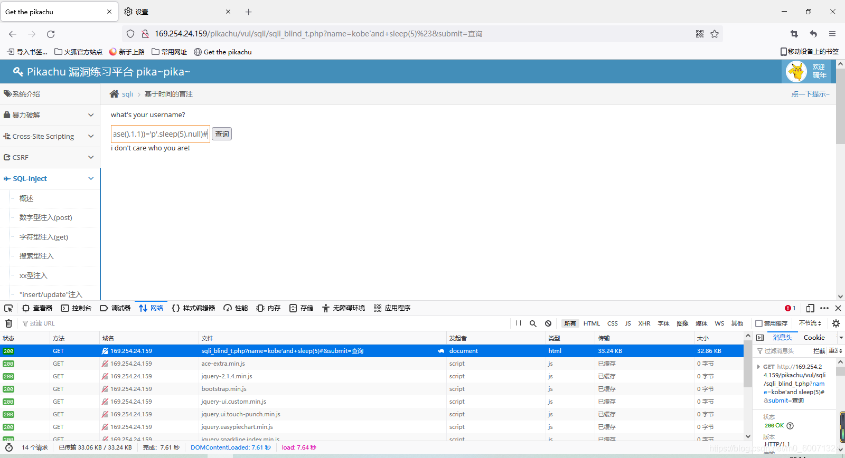Filter network requests by JS
This screenshot has height=458, width=845.
628,323
